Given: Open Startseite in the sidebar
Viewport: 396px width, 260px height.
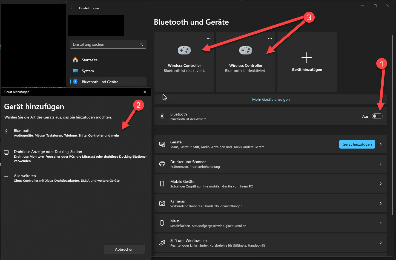Looking at the screenshot, I should point(90,60).
